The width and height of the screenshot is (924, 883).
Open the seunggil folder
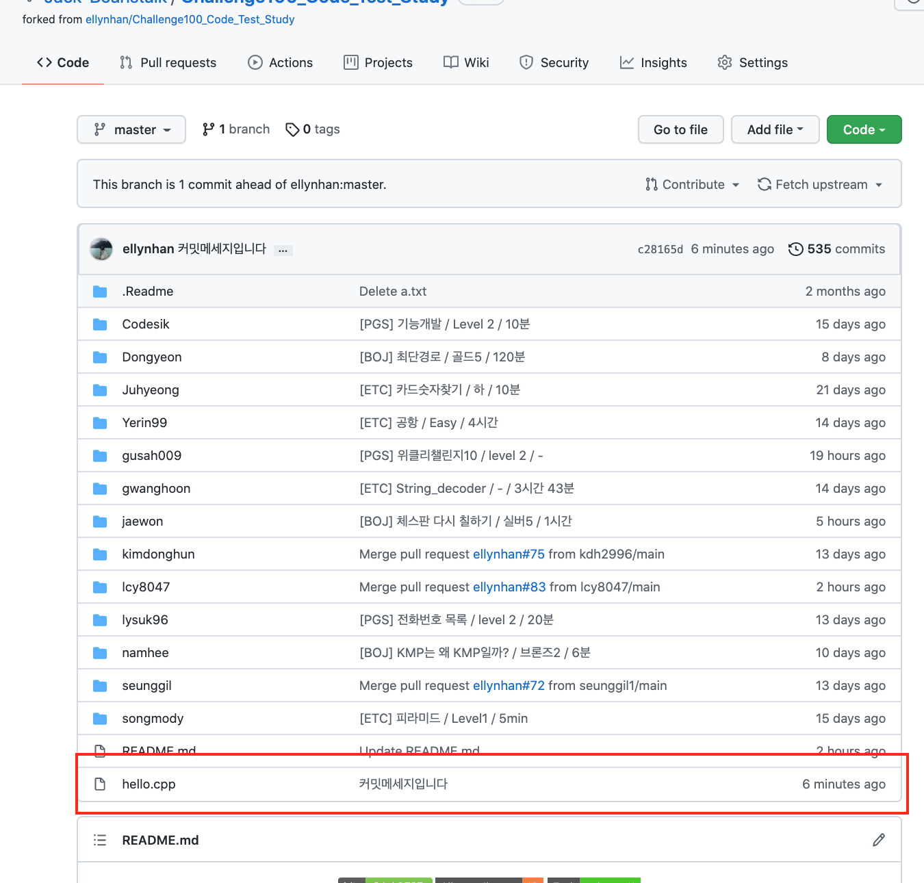pyautogui.click(x=146, y=685)
